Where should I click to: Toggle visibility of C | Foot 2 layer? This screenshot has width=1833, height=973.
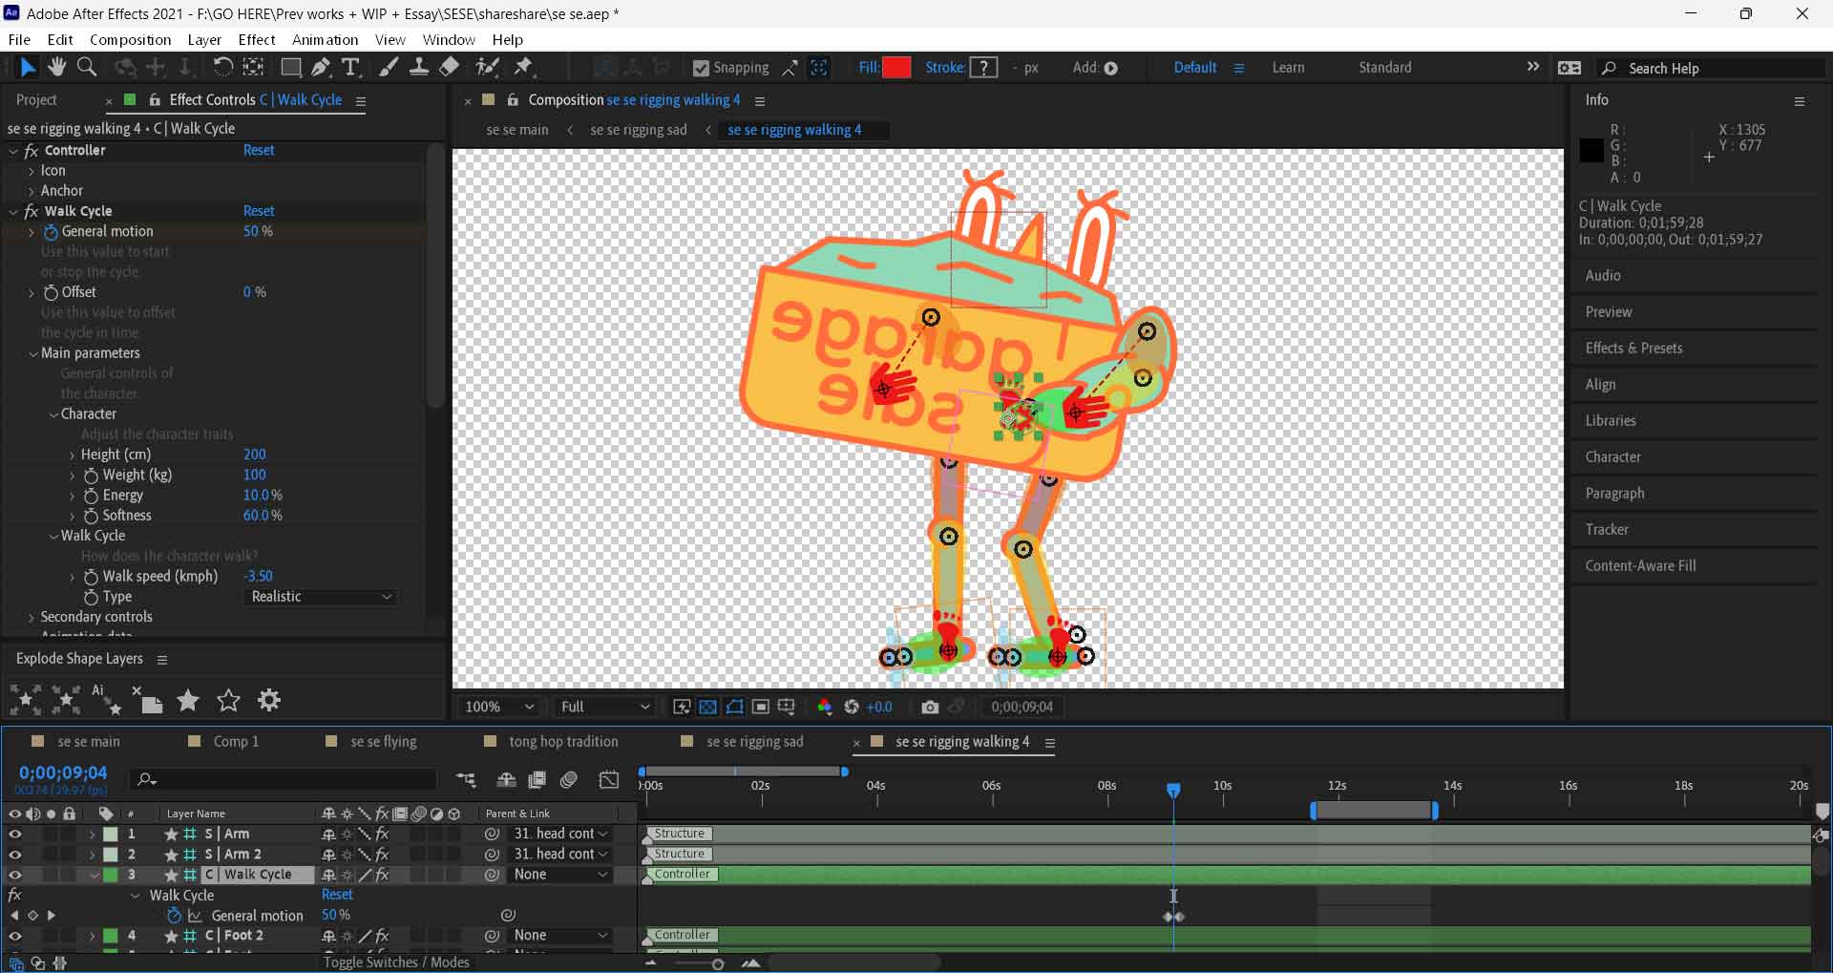tap(14, 936)
